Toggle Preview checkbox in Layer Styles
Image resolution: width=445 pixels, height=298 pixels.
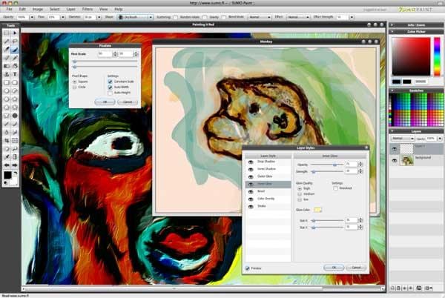(248, 268)
